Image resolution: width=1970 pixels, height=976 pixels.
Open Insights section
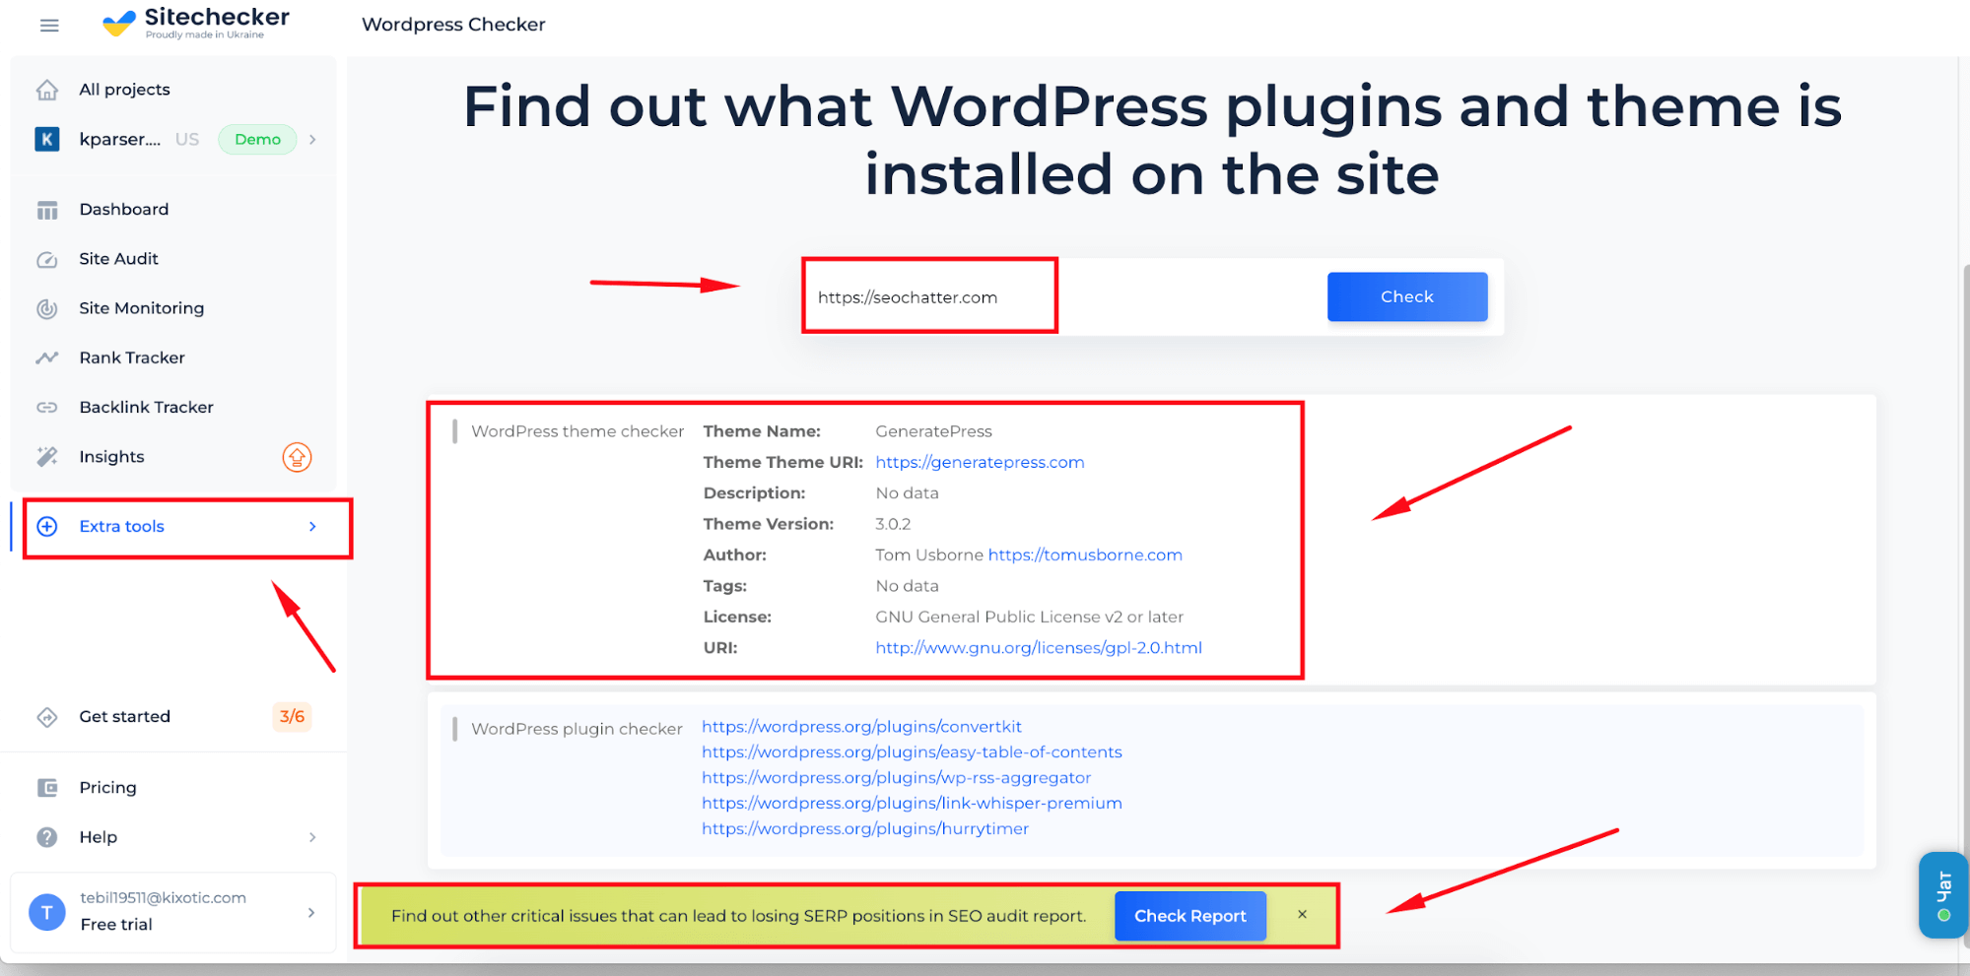[111, 456]
